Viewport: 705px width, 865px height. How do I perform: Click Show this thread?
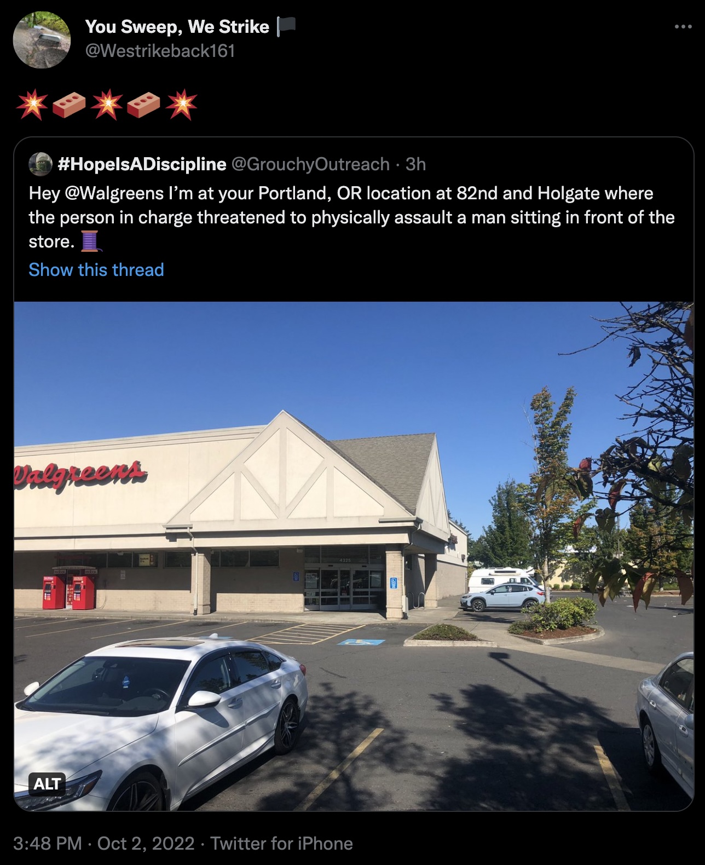click(x=96, y=270)
